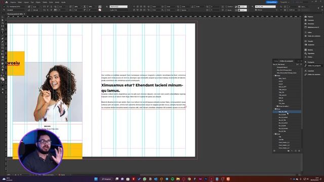Screen dimensions: 324x182
Task: Open the Gradiente panel
Action: click(311, 45)
